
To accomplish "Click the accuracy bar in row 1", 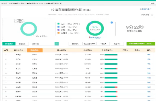I will pyautogui.click(x=111, y=55).
